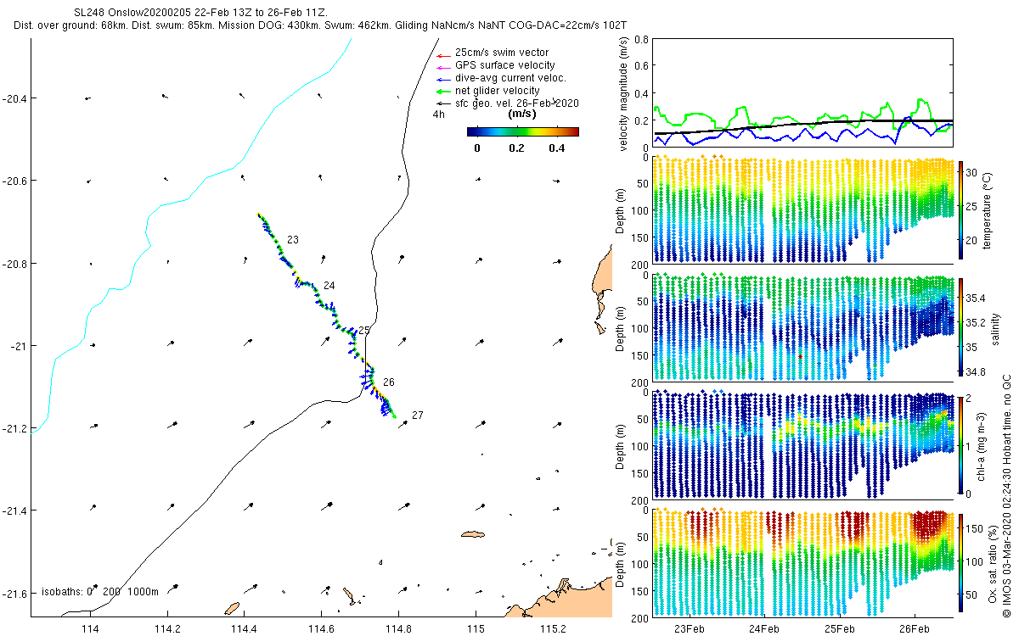Click the longitude label '115.2'
This screenshot has height=636, width=1019.
click(553, 629)
